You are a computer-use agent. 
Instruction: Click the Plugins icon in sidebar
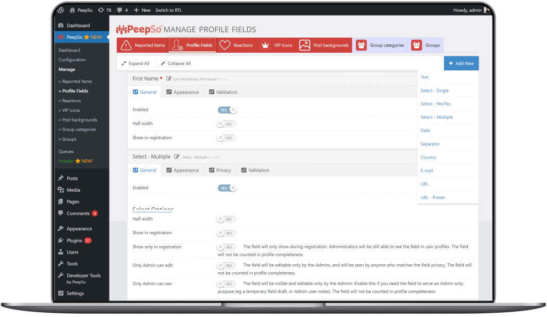[61, 240]
